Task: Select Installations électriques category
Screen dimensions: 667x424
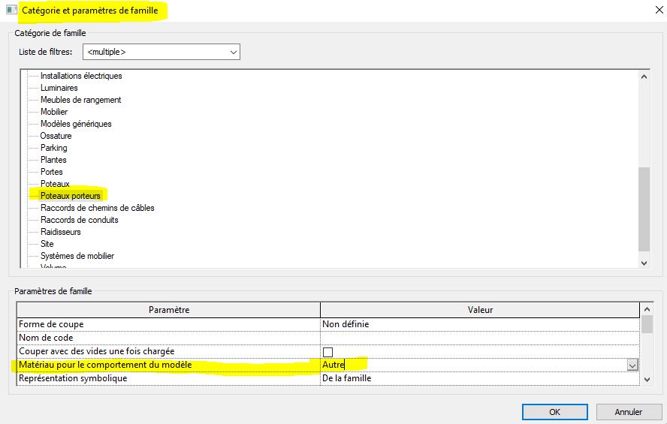Action: coord(81,76)
